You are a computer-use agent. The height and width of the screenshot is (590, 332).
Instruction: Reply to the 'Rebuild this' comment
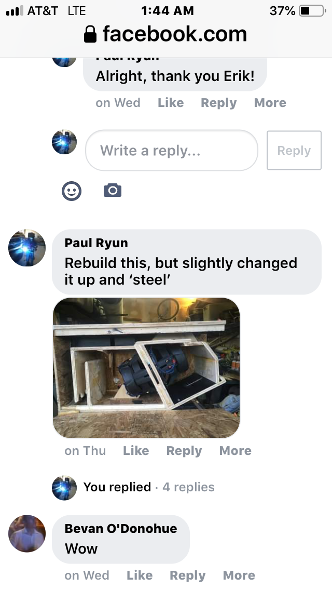click(184, 451)
